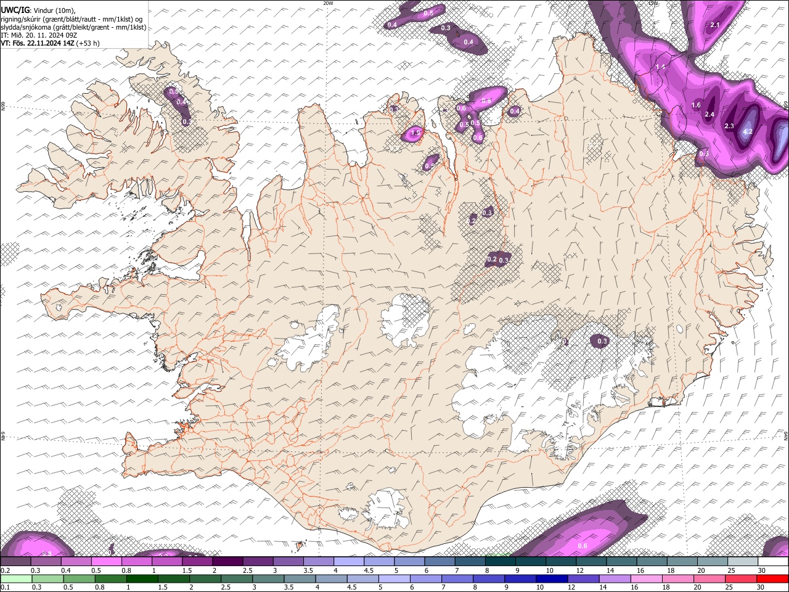Screen dimensions: 789x592
Task: Pick the dark purple upper legend swatch 2–2.5
Action: pos(227,562)
